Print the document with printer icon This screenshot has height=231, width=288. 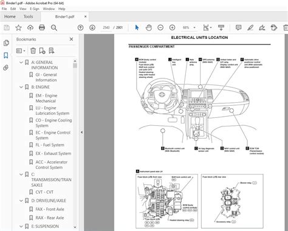point(42,27)
